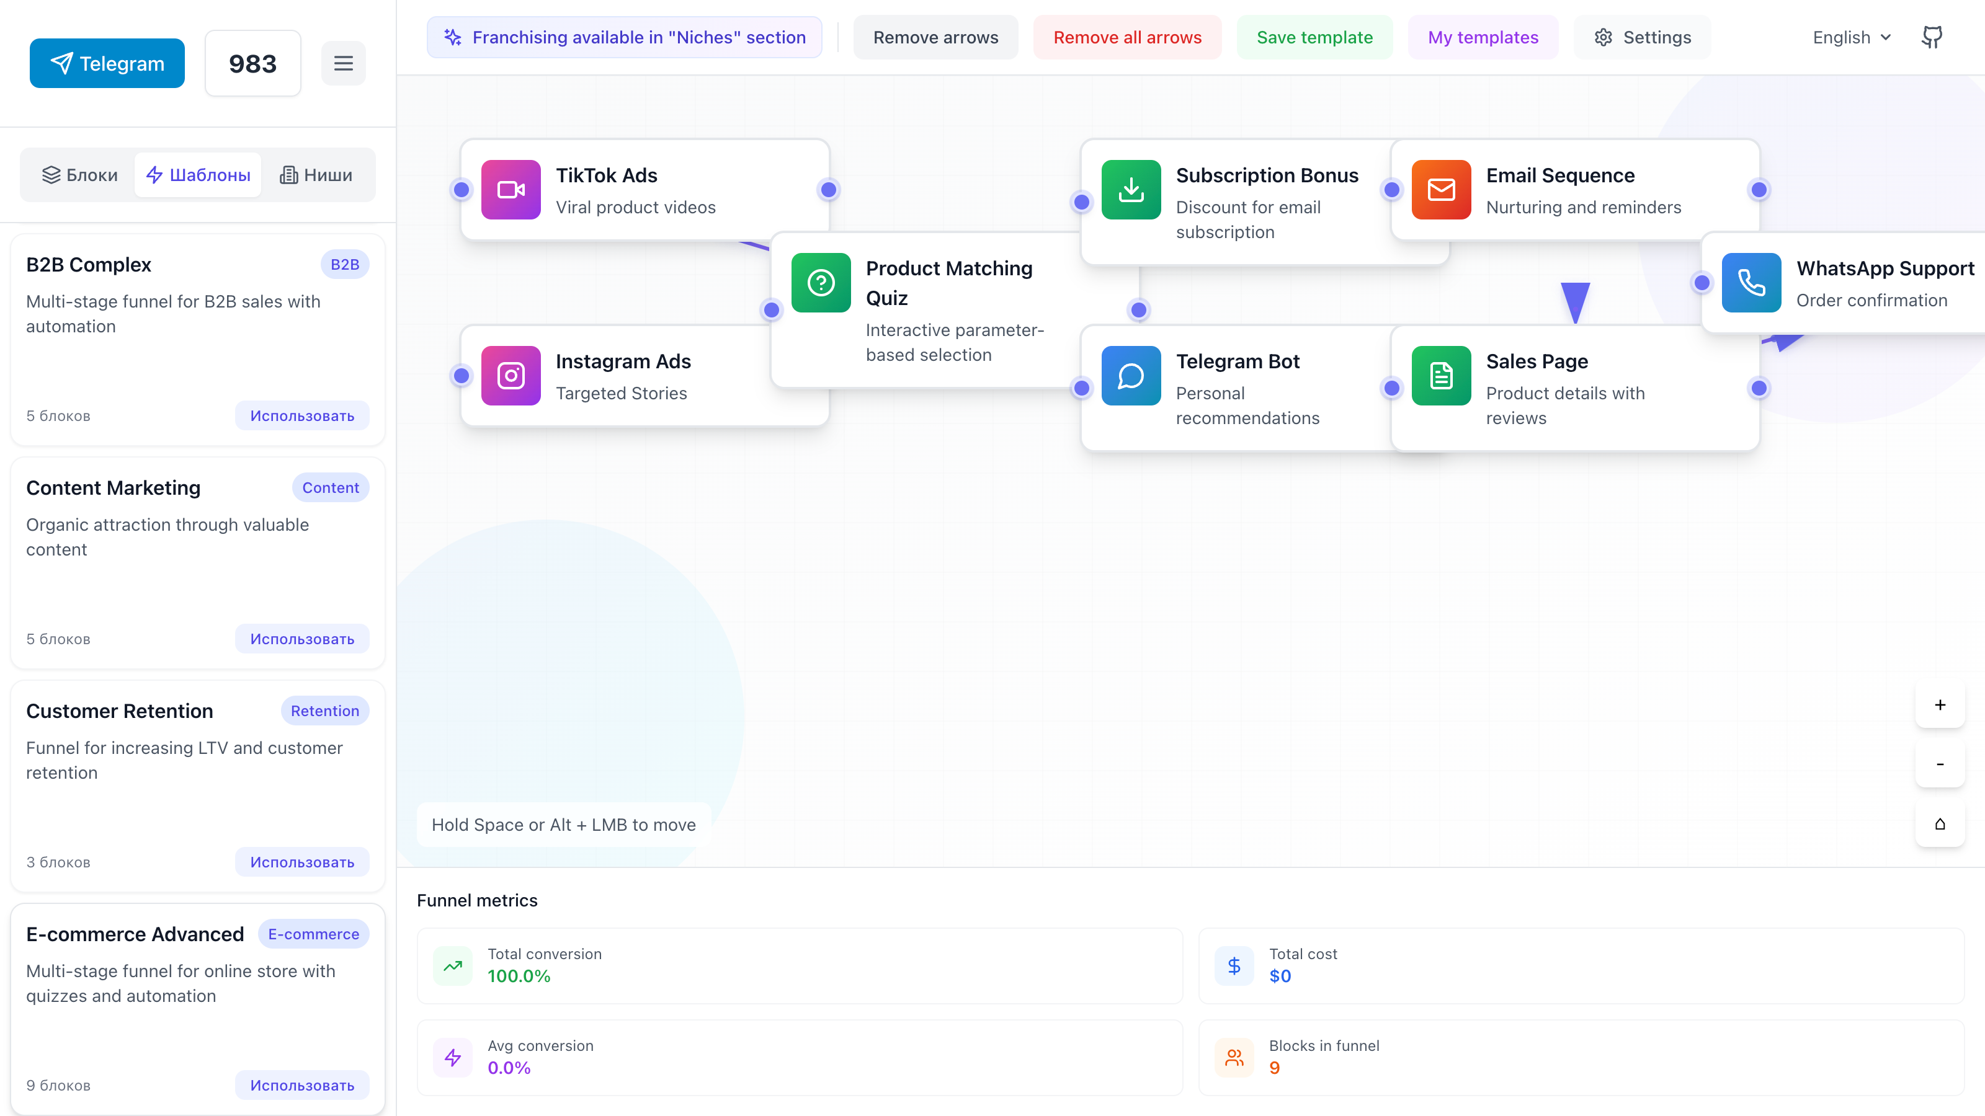1985x1116 pixels.
Task: Select the Sales Page block title
Action: pos(1537,361)
